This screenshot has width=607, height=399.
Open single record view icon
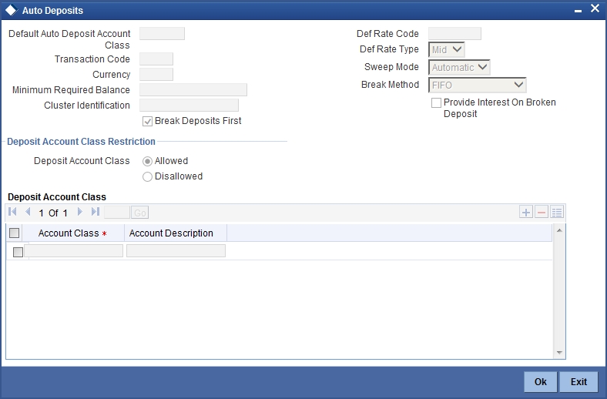pos(557,212)
